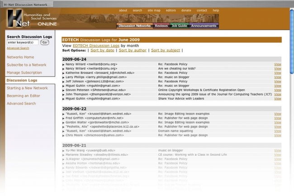Select the H-Net Discussion Network browser tab
294x196 pixels.
(27, 5)
